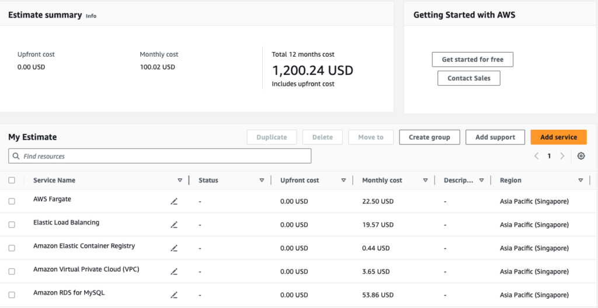The width and height of the screenshot is (598, 308).
Task: Click the Move to button
Action: coord(371,137)
